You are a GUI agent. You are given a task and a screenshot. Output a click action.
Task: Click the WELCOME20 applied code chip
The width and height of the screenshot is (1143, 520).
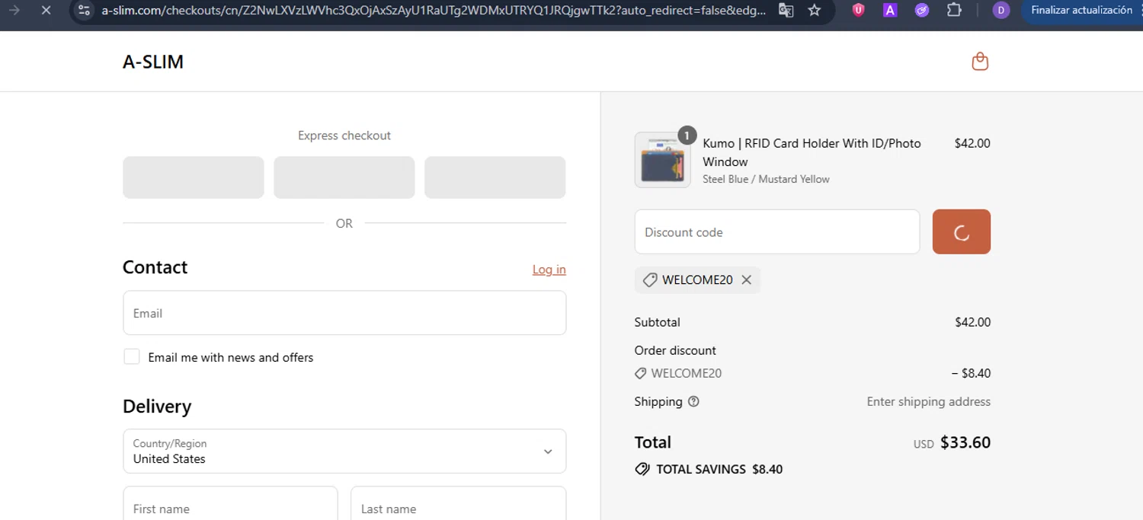tap(697, 280)
